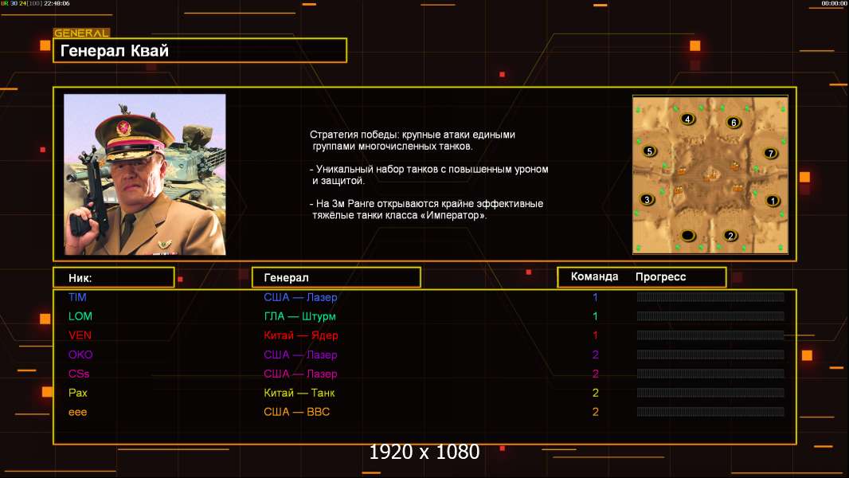Click "Китай — Ядер" general entry
This screenshot has width=849, height=478.
pos(300,335)
